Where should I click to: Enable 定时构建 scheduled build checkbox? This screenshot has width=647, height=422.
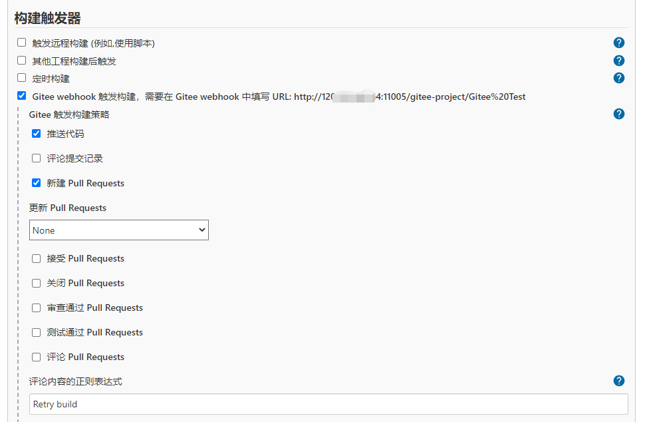tap(22, 78)
